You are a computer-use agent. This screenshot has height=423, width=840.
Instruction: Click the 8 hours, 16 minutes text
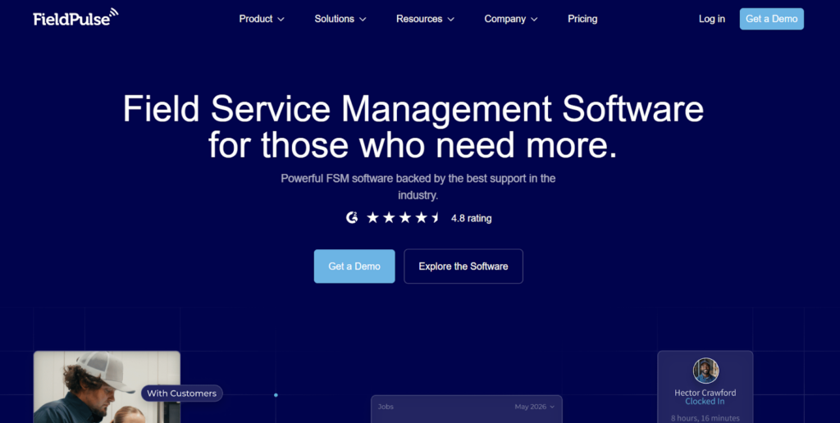705,418
